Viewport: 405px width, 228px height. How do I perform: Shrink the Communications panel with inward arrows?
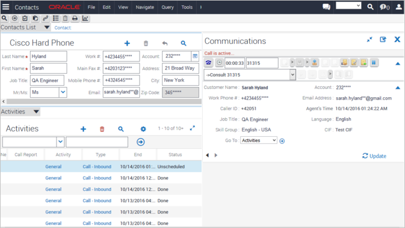(x=369, y=40)
